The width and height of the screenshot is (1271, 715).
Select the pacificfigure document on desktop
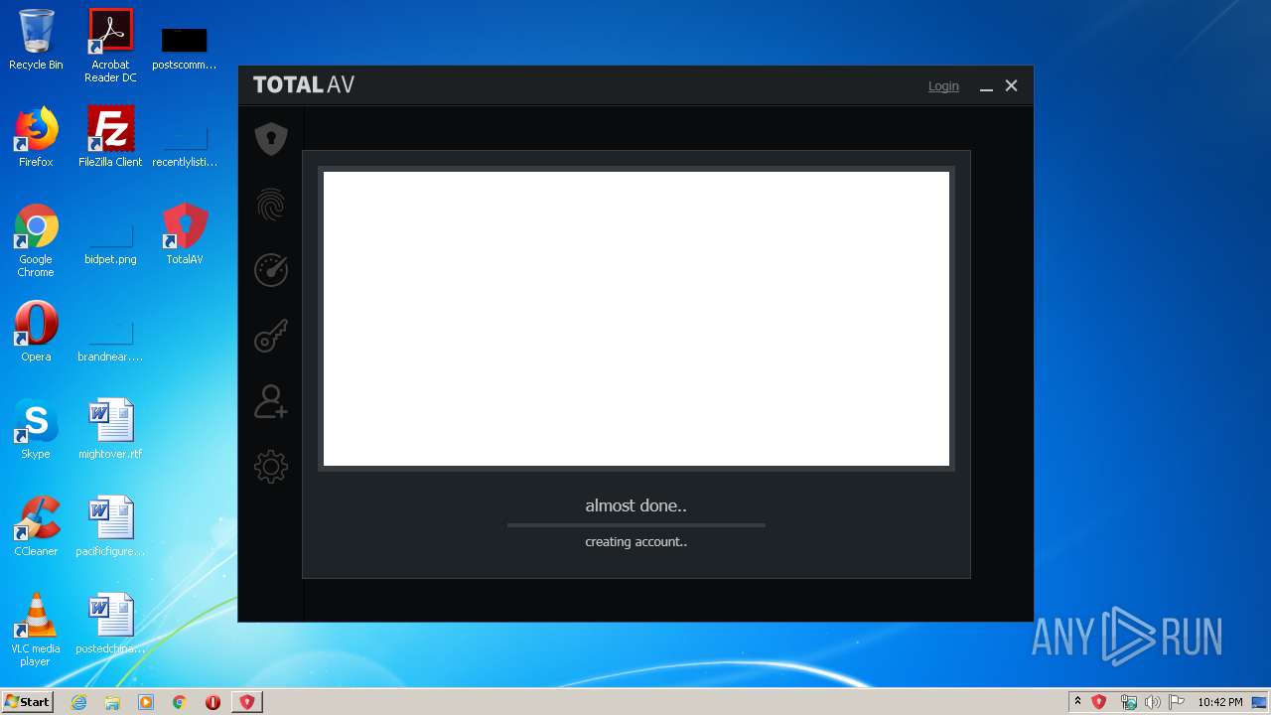tap(110, 526)
